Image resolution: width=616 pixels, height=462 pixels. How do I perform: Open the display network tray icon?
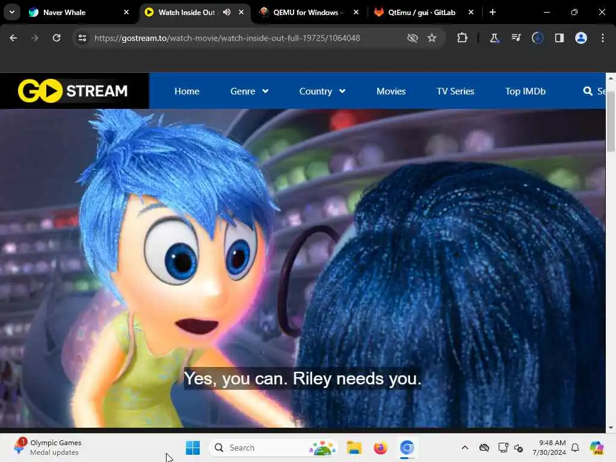click(503, 448)
